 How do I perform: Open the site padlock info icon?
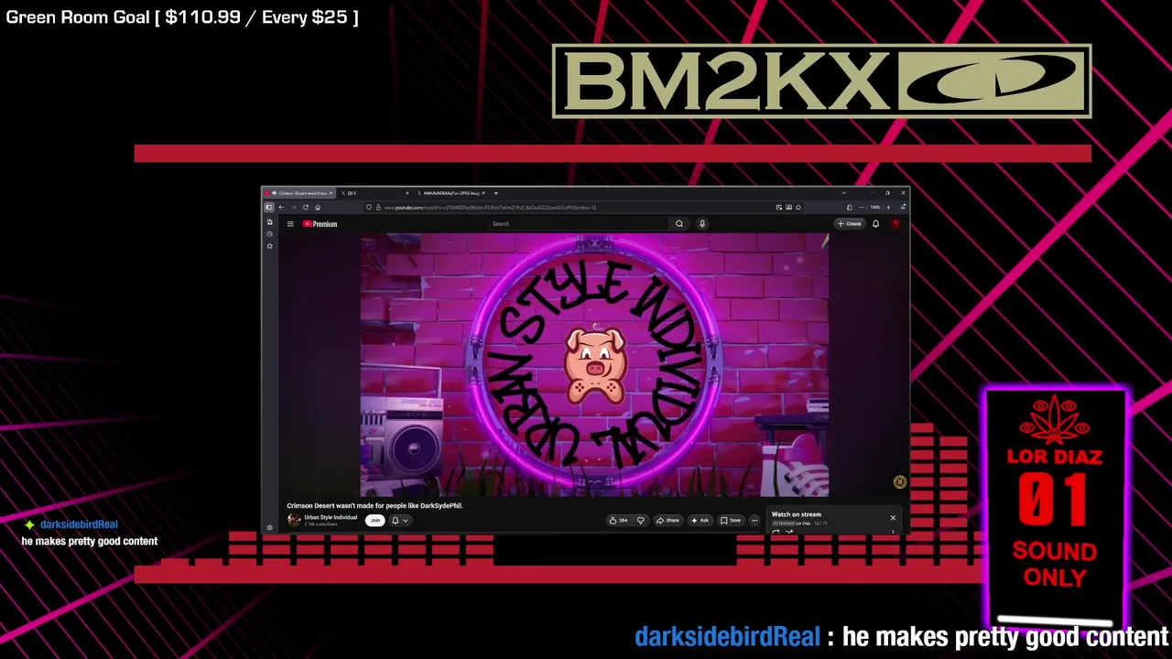tap(378, 207)
